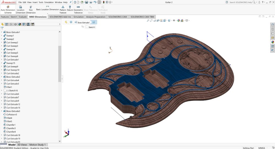Open the Insert menu
Screen dimensions: 275x149
(35, 2)
